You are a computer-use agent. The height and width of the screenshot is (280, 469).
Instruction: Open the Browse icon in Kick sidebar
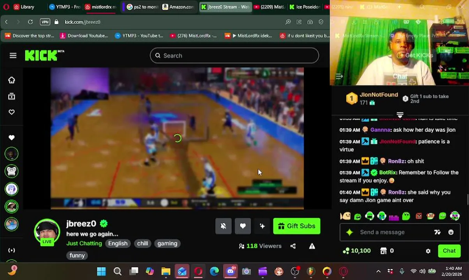click(12, 96)
